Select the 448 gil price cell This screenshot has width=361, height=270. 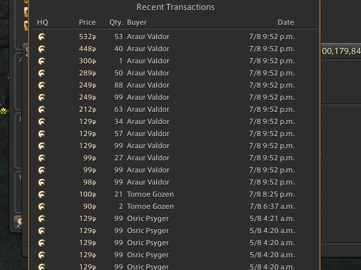coord(87,49)
